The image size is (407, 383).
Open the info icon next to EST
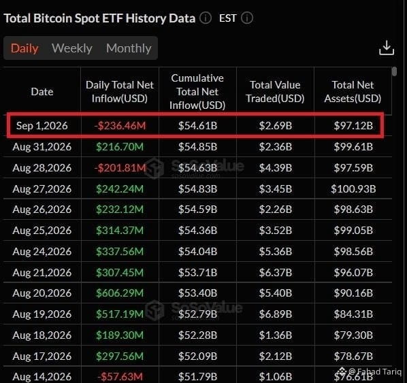pyautogui.click(x=247, y=18)
